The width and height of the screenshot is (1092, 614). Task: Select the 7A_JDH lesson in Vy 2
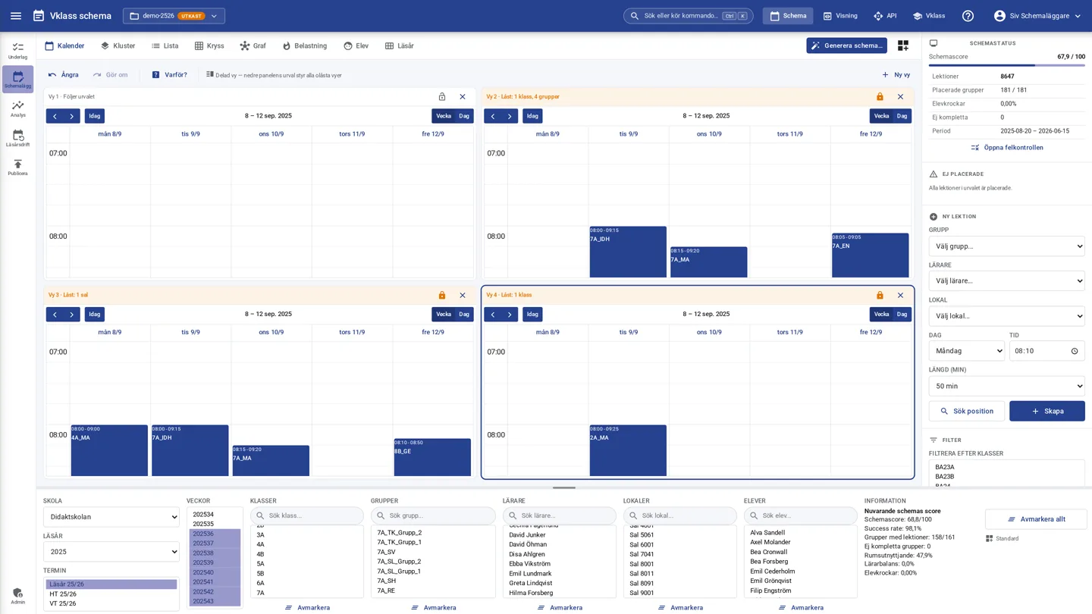click(628, 252)
